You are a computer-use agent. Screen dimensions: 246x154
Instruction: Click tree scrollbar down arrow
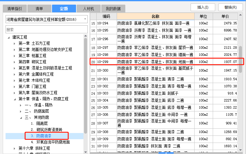pyautogui.click(x=86, y=152)
